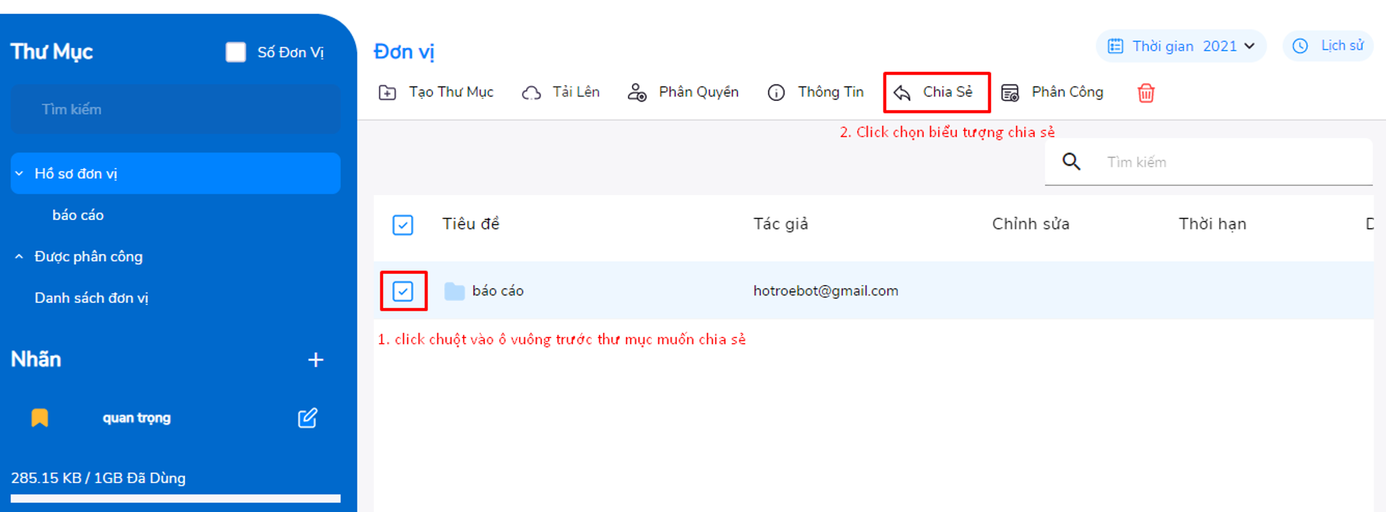The image size is (1386, 512).
Task: Open Phân Quyền permissions icon
Action: 637,93
